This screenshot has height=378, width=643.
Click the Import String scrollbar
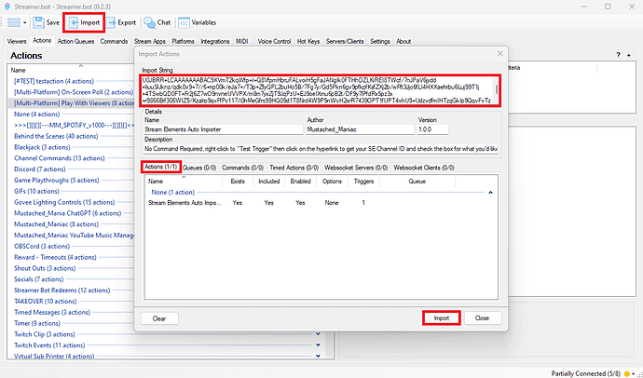(496, 91)
